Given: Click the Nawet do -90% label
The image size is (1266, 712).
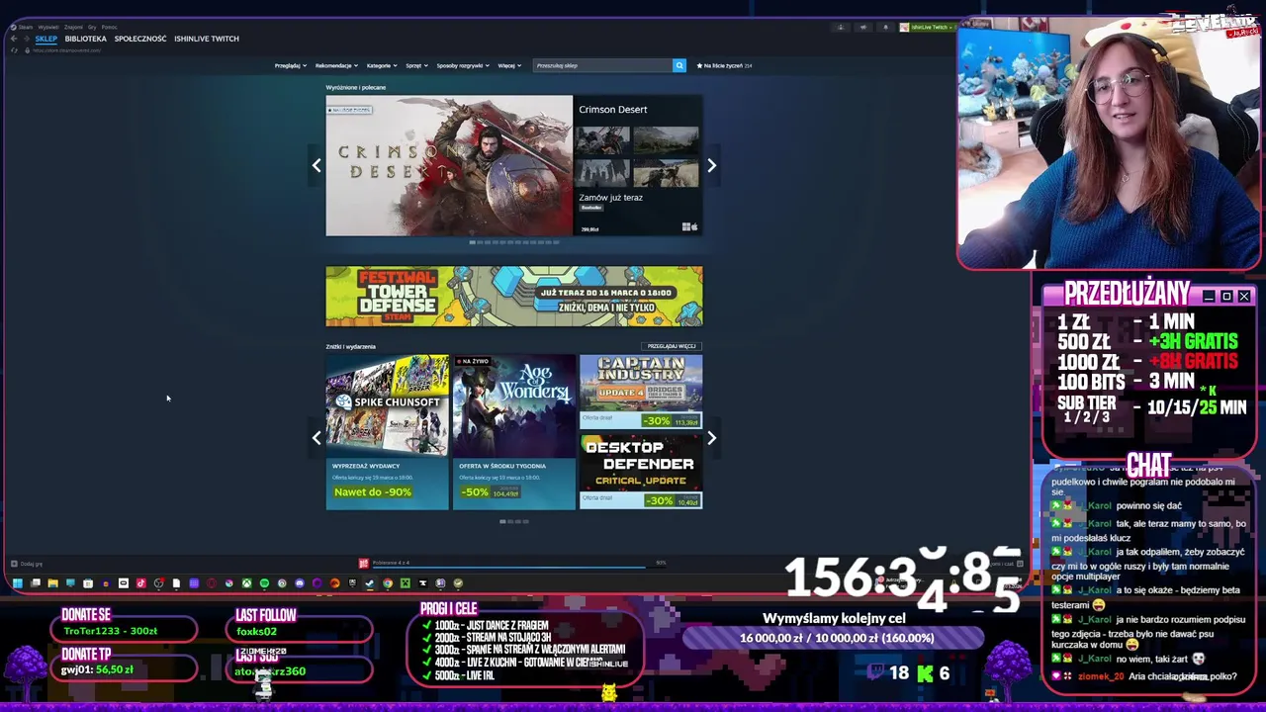Looking at the screenshot, I should coord(372,492).
